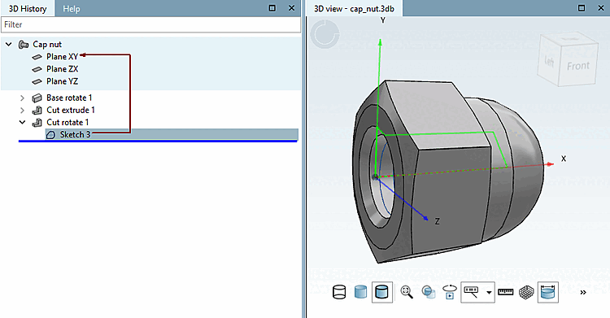Close the 3D History panel
610x318 pixels.
(291, 8)
